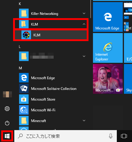Click the app list scrollbar
Screen dimensions: 132x142
(91, 9)
